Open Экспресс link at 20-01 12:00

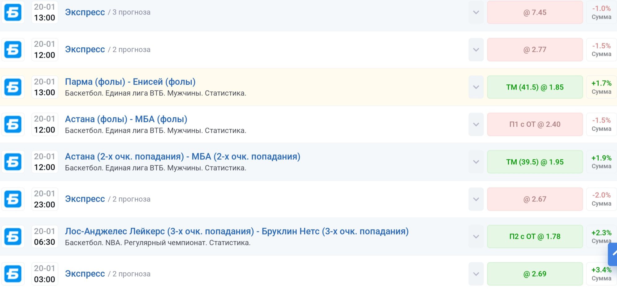pyautogui.click(x=85, y=49)
